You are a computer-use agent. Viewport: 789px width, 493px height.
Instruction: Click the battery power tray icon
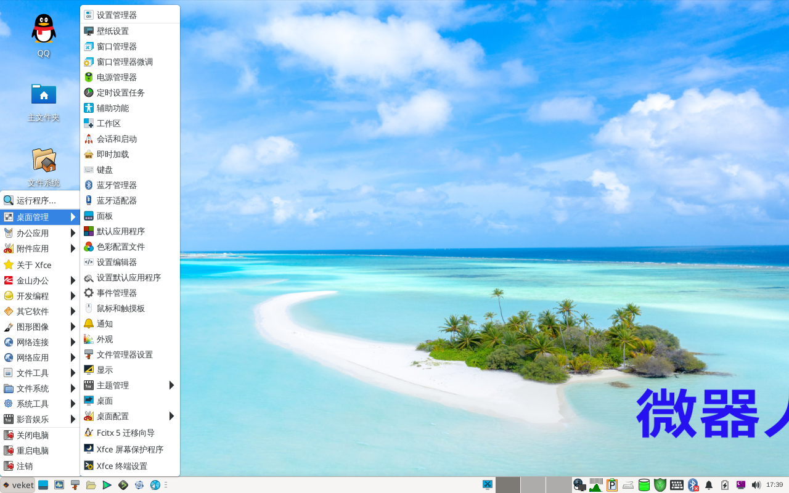point(725,485)
